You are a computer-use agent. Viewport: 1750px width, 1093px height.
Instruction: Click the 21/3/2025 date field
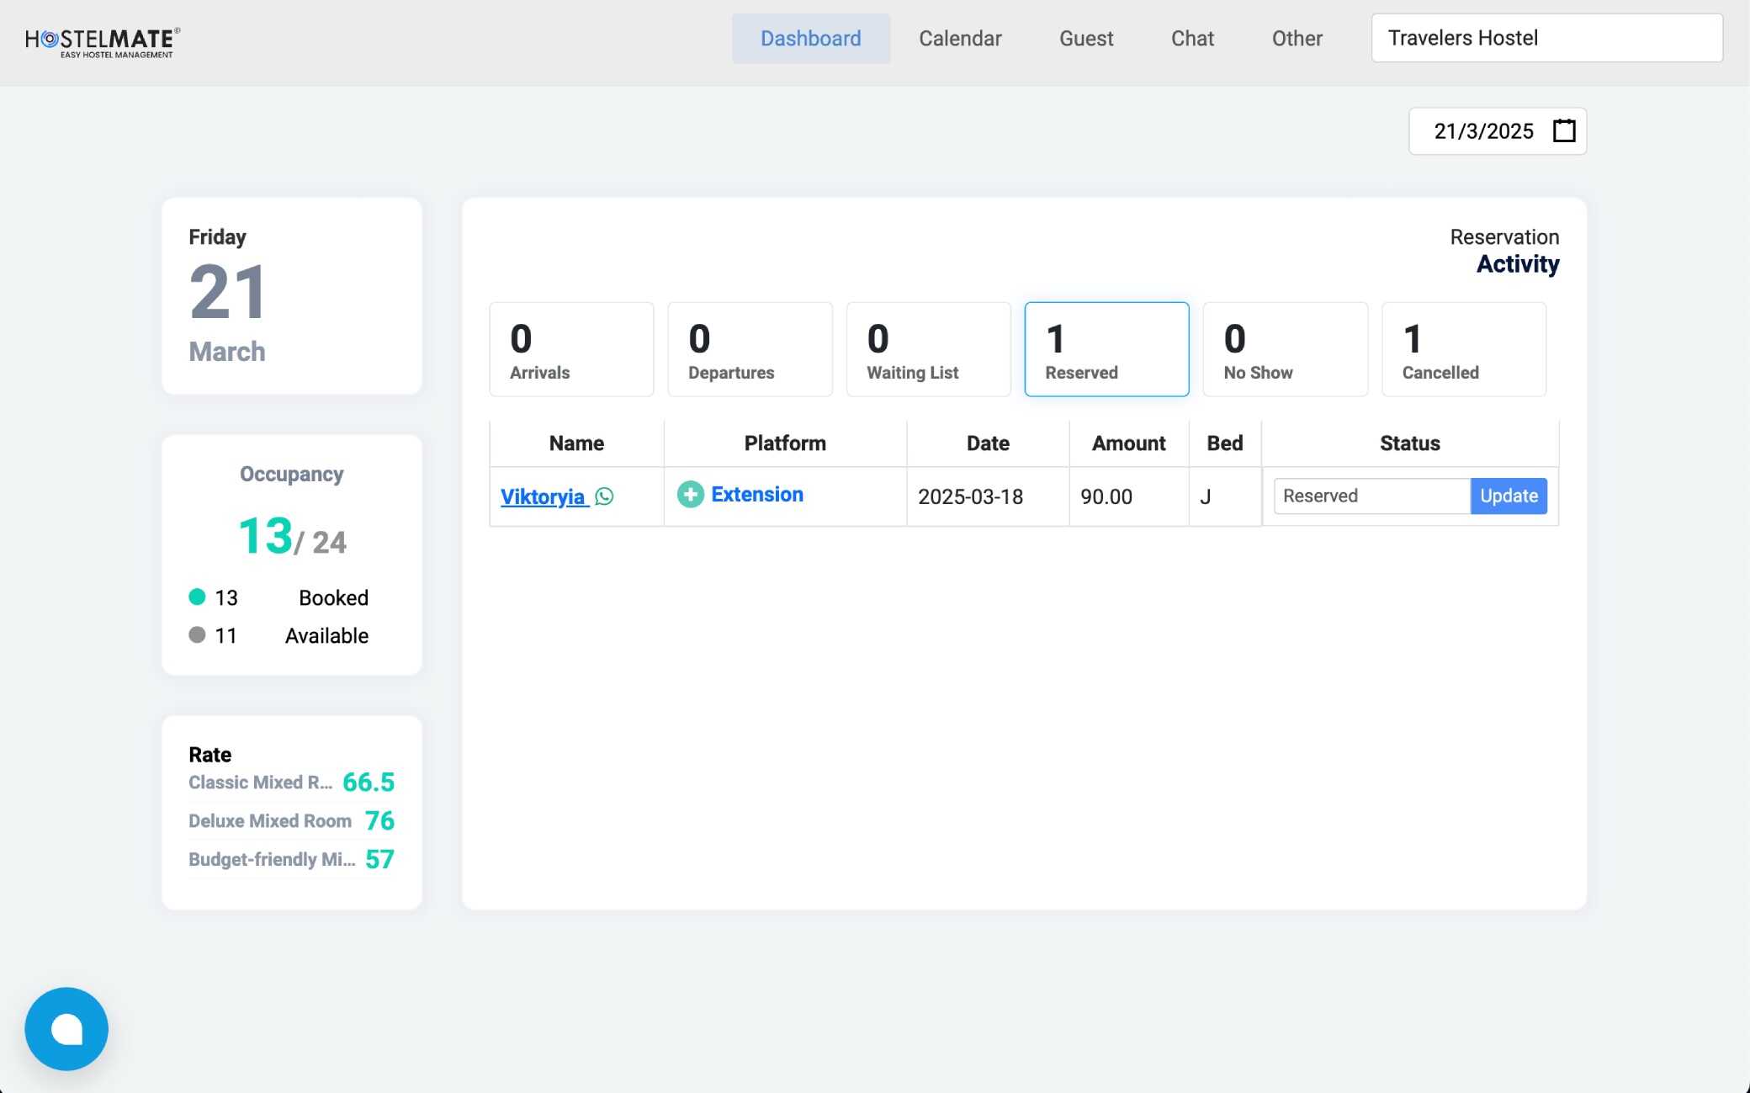[1482, 131]
